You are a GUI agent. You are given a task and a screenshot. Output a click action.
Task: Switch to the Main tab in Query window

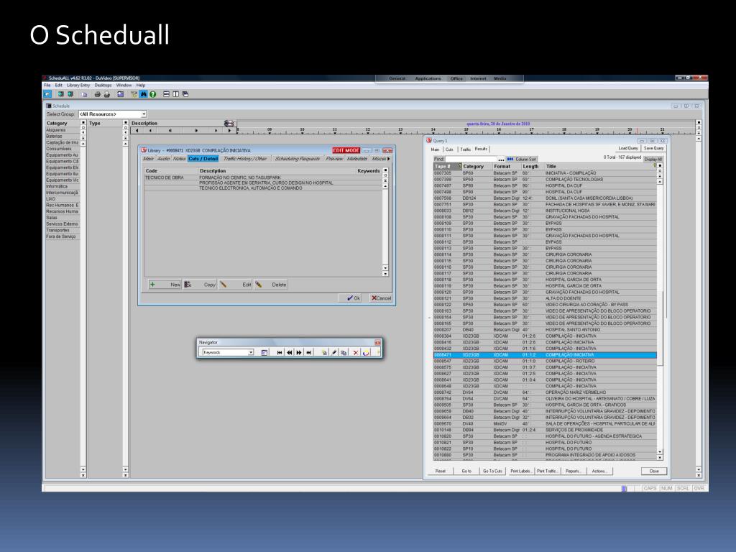435,149
